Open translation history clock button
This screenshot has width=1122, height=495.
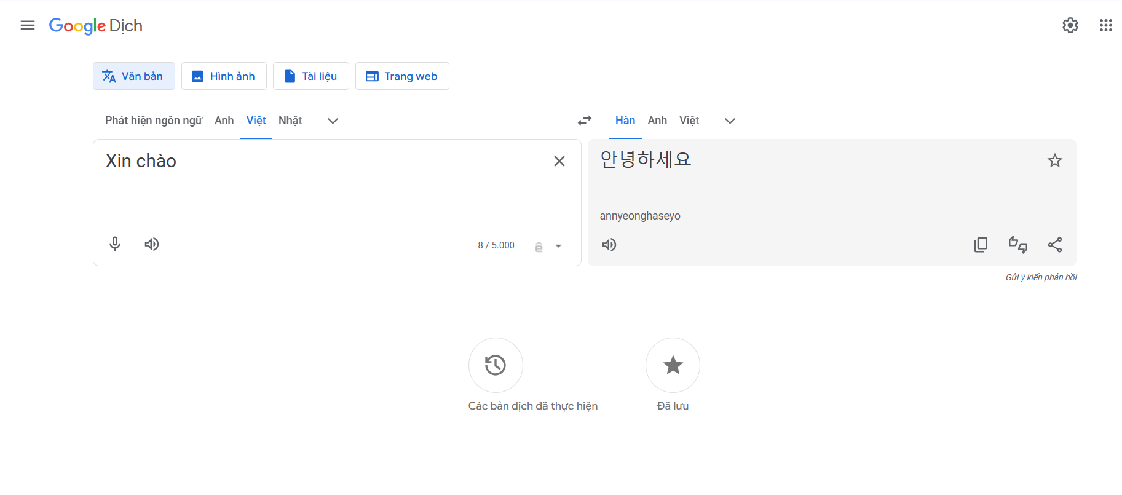496,365
